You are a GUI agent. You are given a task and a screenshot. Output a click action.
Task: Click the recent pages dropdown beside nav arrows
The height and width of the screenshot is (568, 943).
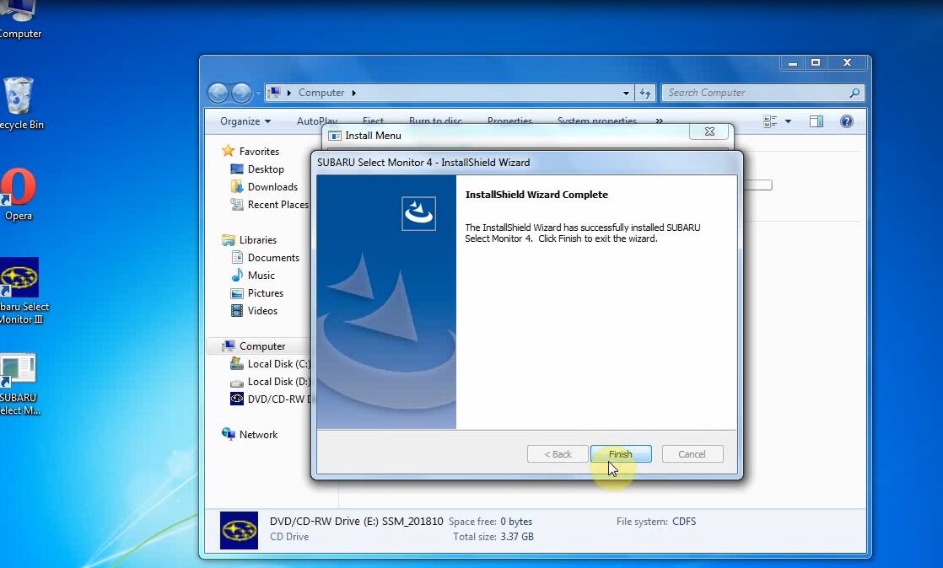point(257,94)
